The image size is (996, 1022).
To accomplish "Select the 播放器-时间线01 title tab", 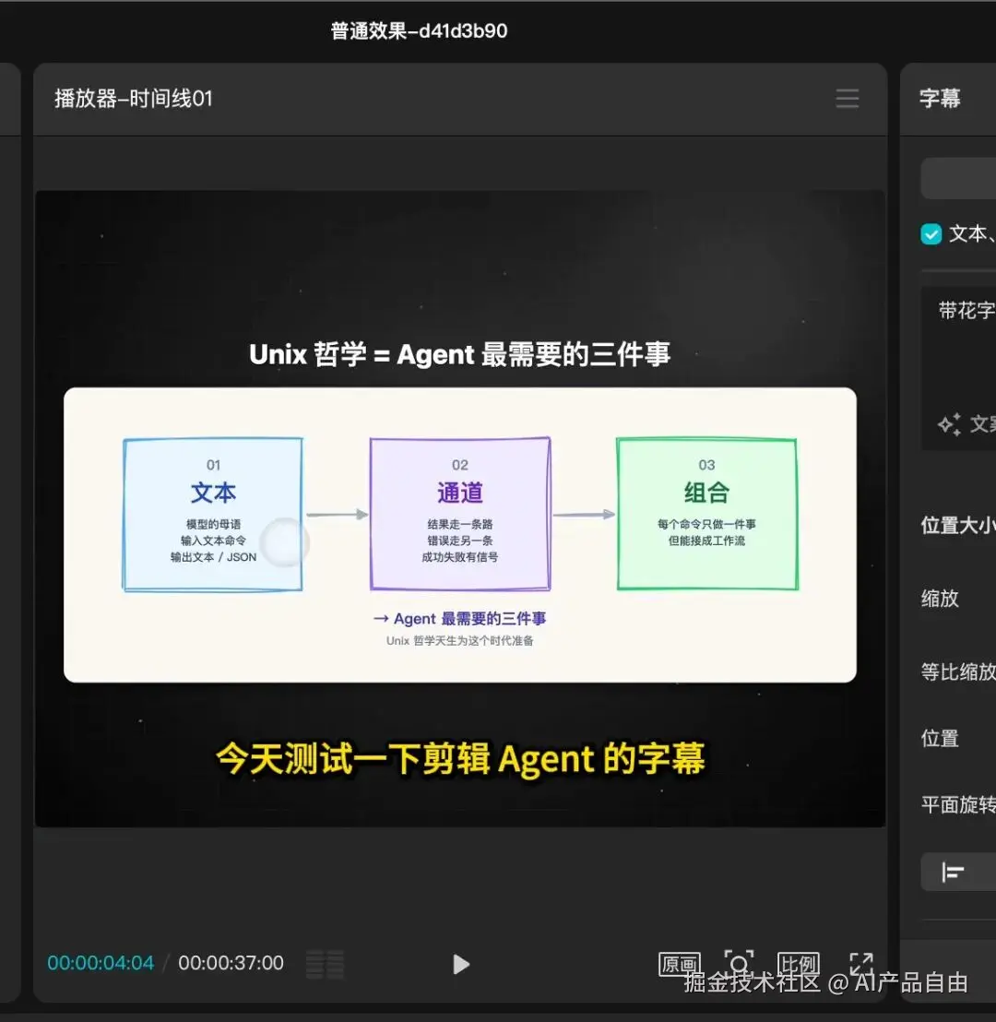I will pyautogui.click(x=135, y=98).
